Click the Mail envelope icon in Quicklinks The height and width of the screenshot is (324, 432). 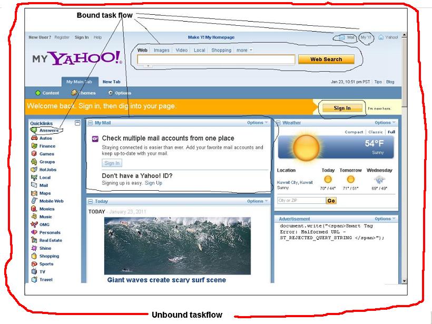pyautogui.click(x=34, y=185)
